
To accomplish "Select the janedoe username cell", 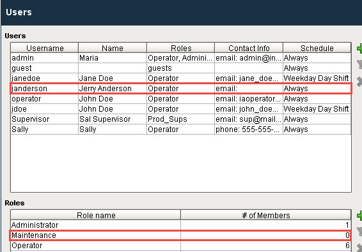I will (45, 78).
